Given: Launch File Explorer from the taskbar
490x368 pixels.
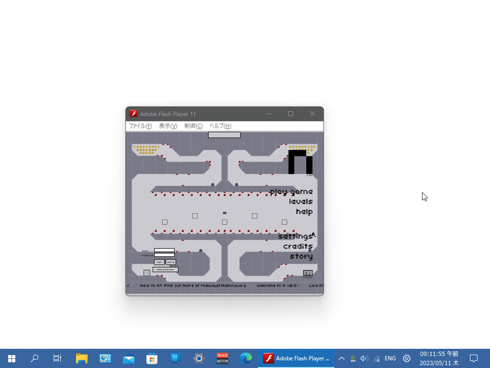Looking at the screenshot, I should [x=81, y=358].
